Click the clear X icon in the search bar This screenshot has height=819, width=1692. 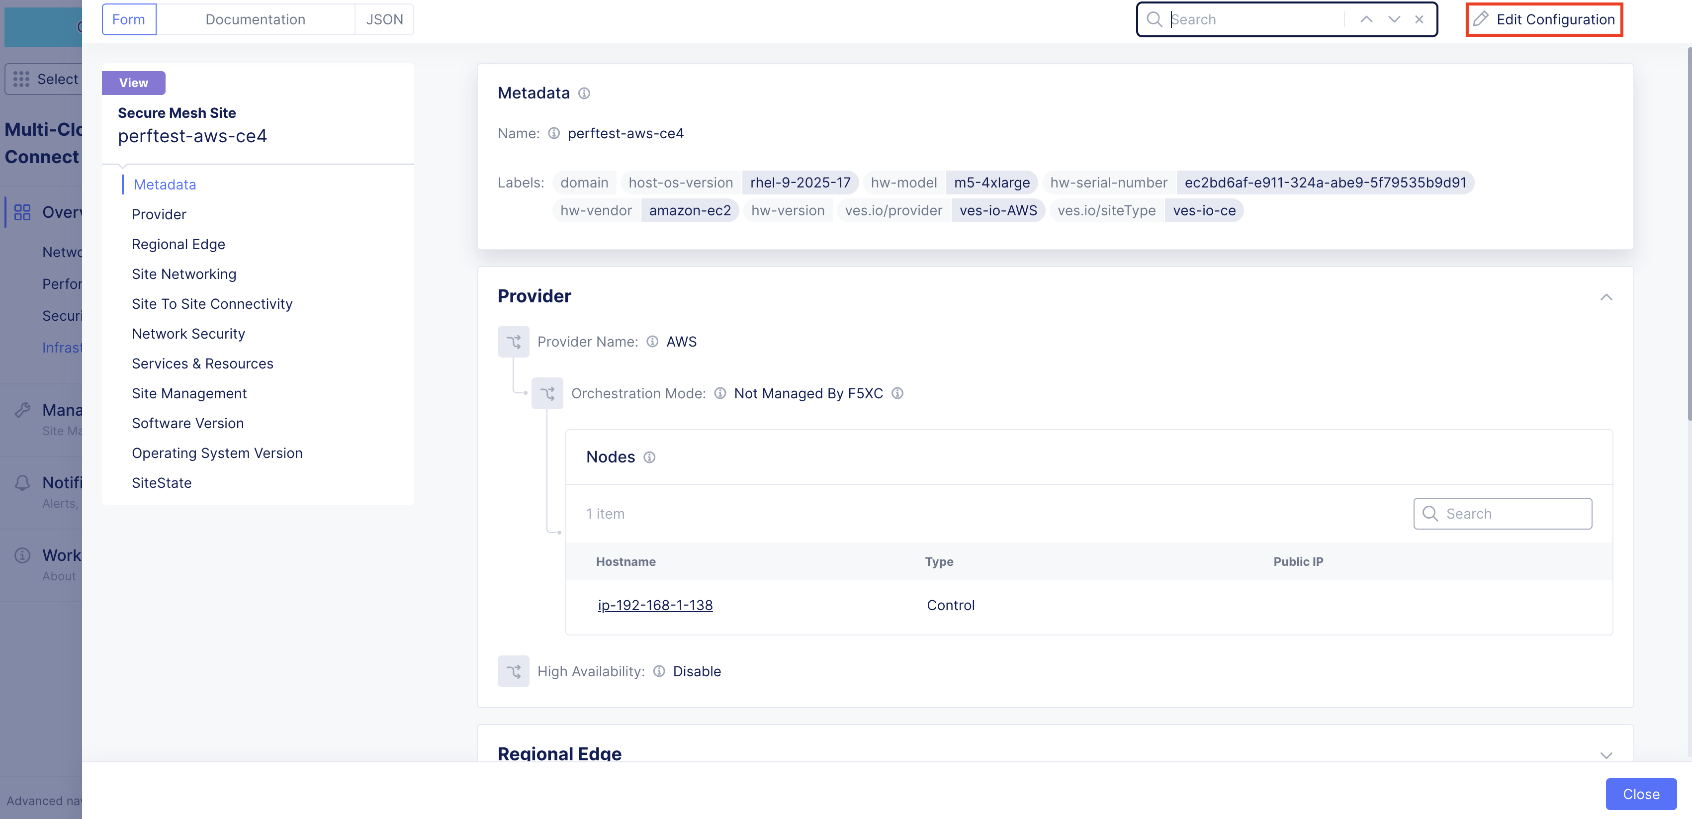coord(1420,19)
